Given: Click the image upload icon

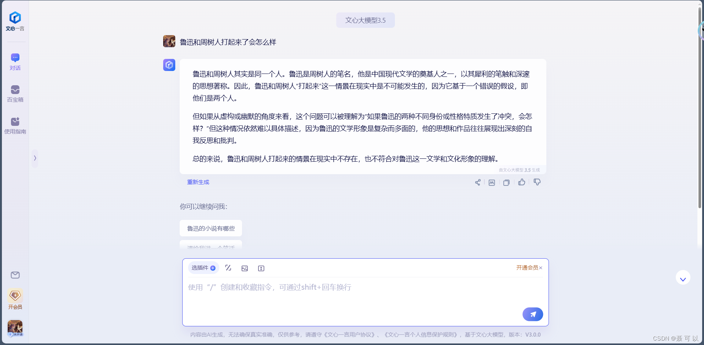Looking at the screenshot, I should [245, 268].
